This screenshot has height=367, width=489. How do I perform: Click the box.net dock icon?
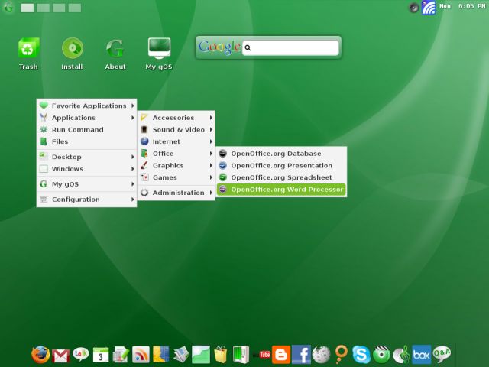[421, 354]
